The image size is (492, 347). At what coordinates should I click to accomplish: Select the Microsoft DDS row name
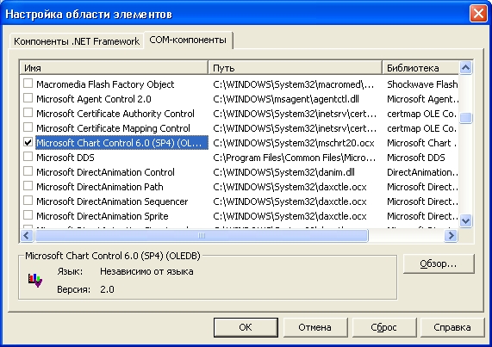pos(65,158)
